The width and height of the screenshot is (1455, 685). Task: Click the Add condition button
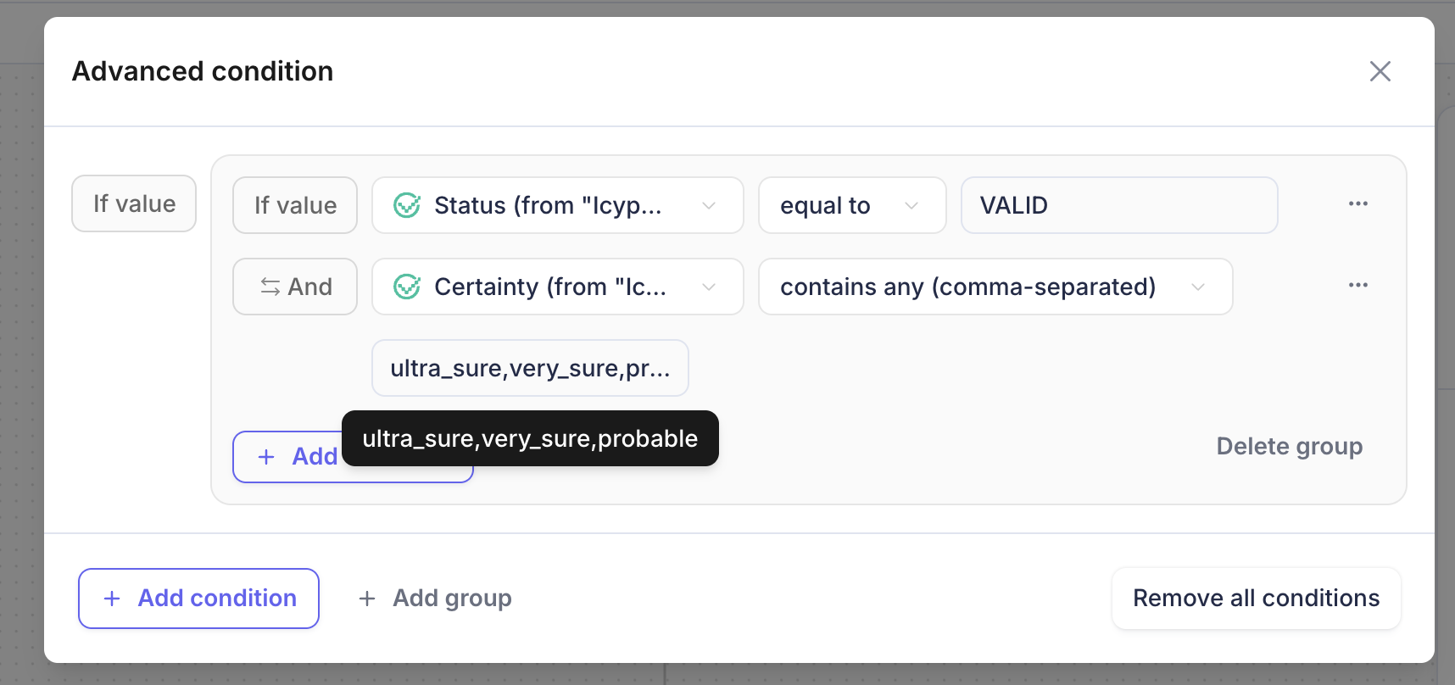198,599
